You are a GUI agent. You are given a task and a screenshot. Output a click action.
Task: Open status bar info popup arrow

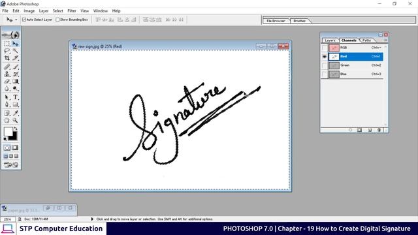[92, 219]
